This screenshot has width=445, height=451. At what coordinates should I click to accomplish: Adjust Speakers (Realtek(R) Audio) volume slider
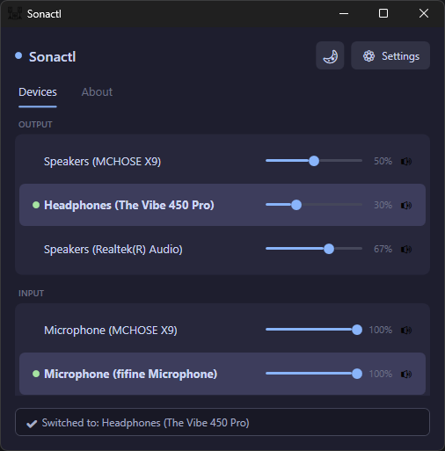click(314, 249)
